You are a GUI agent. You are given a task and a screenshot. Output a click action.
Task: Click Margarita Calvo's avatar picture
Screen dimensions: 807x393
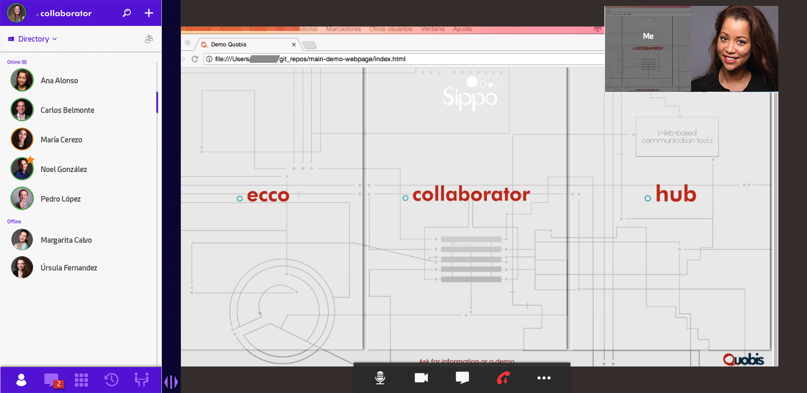22,240
